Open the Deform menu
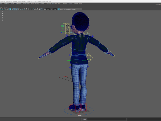161x121 pixels. tap(54, 4)
